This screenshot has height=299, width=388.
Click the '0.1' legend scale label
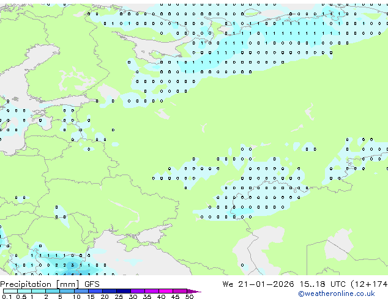[x=7, y=297]
